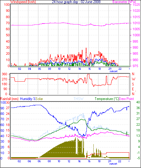
Task: Click the 'Windspeed (kmh)' axis label
Action: point(23,2)
